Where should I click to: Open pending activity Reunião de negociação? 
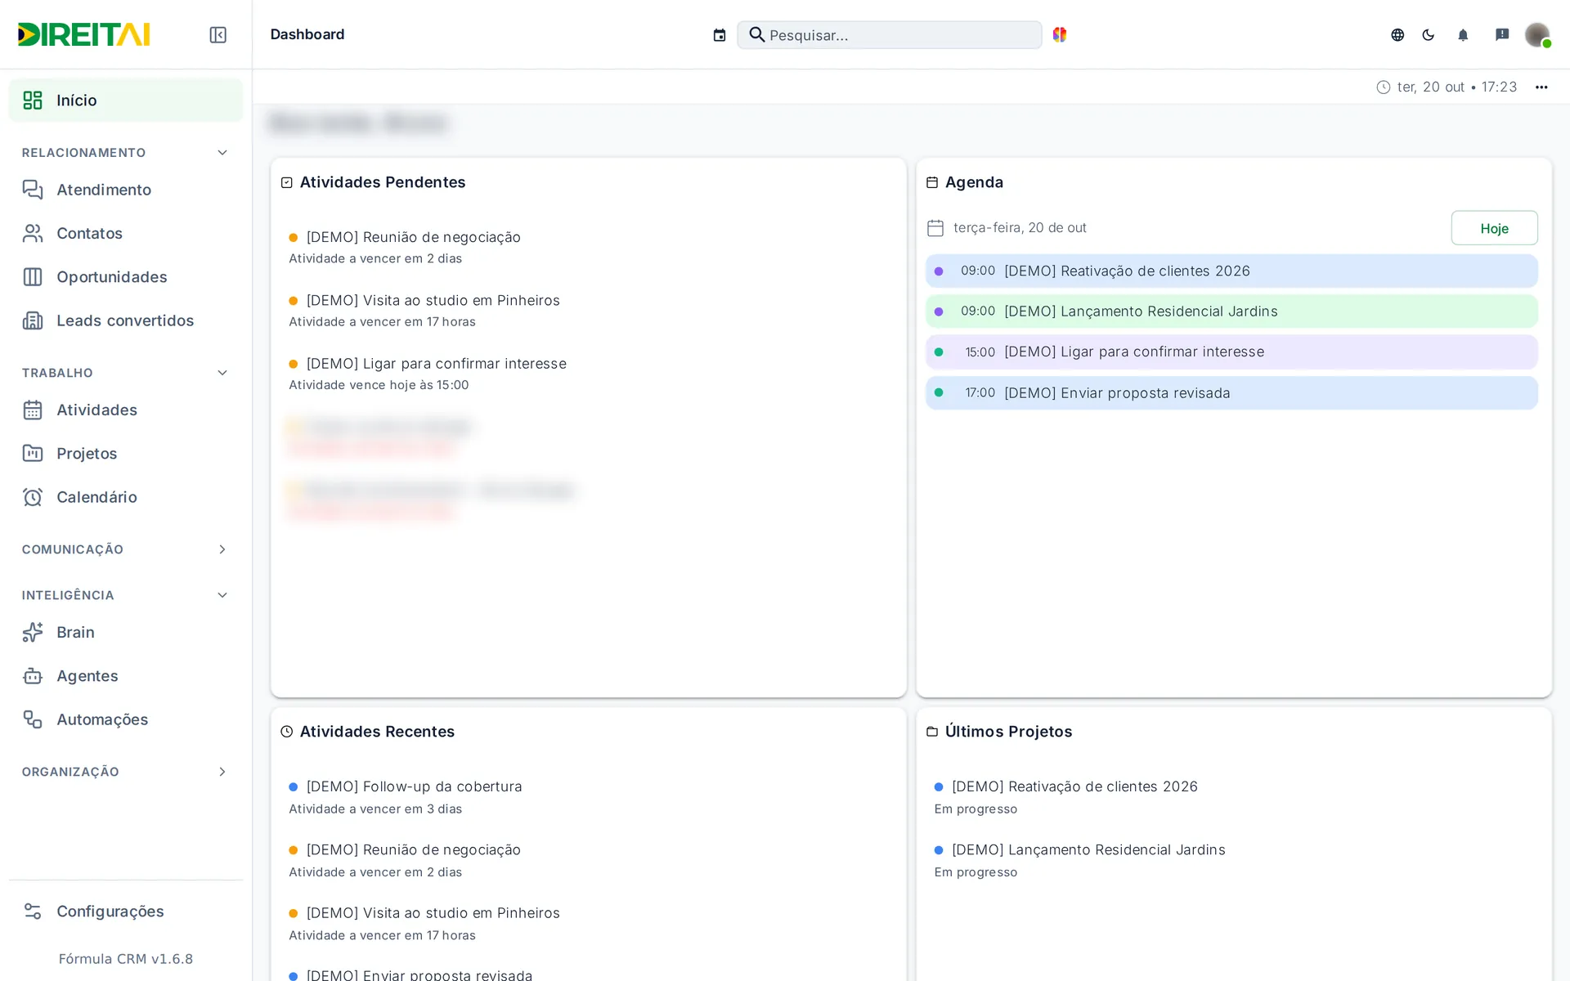(x=413, y=237)
